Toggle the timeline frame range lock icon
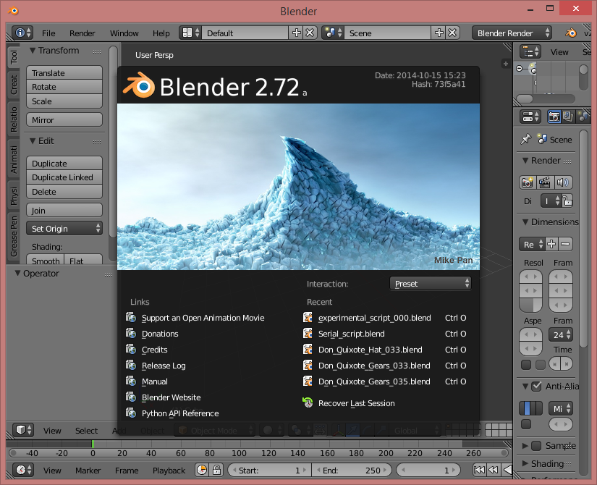 [216, 470]
